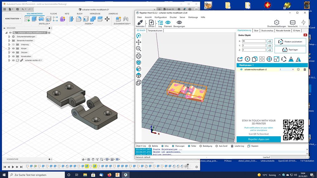Screen dimensions: 317x178
Task: Click the add object plus-circle icon
Action: [248, 59]
